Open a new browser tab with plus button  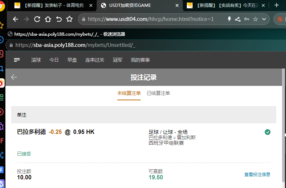[x=277, y=5]
